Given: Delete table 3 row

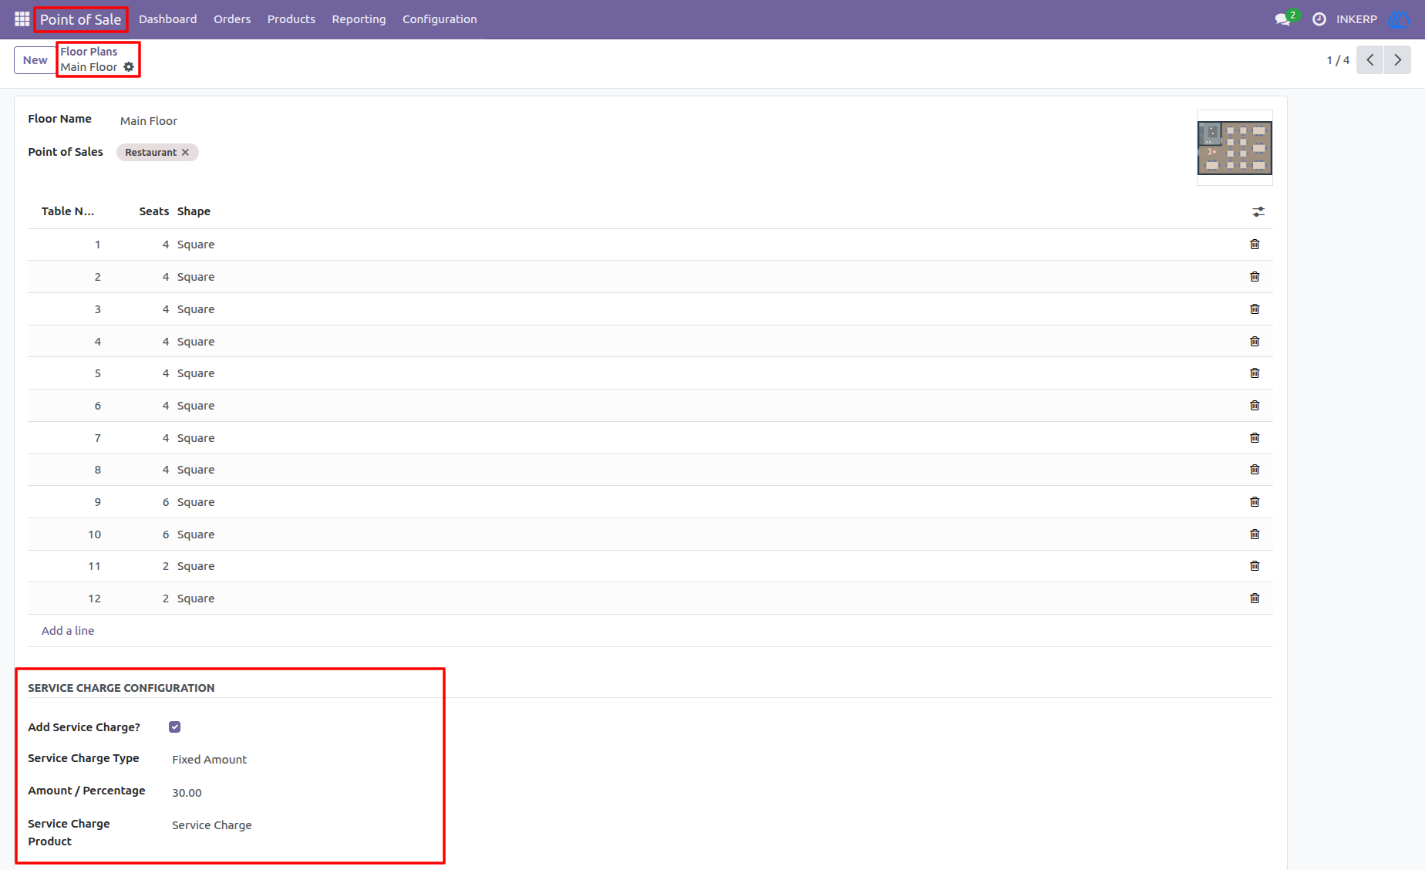Looking at the screenshot, I should (x=1255, y=309).
